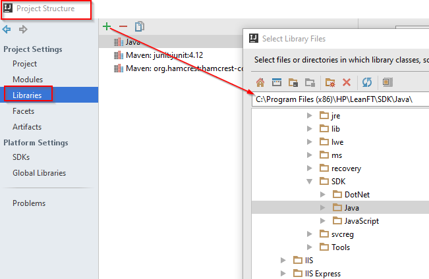Click the copy library icon
The height and width of the screenshot is (279, 429).
coord(140,26)
